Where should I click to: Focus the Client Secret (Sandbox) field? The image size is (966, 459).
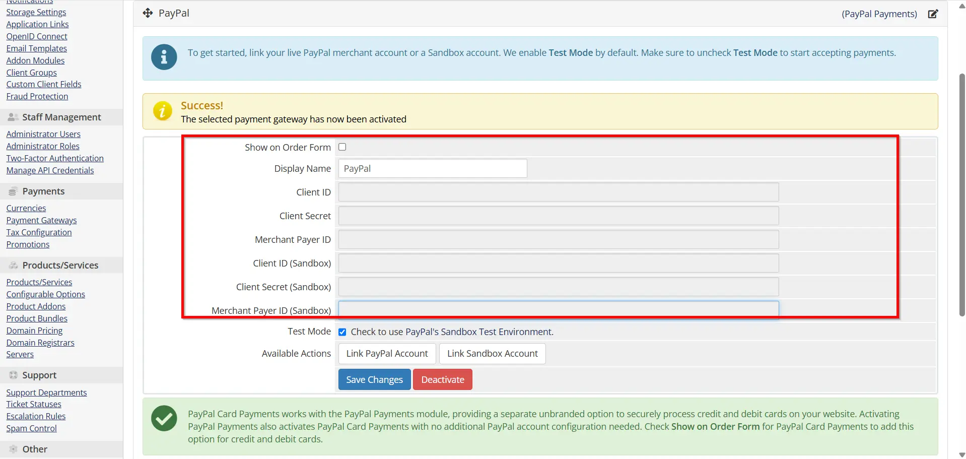click(x=559, y=287)
